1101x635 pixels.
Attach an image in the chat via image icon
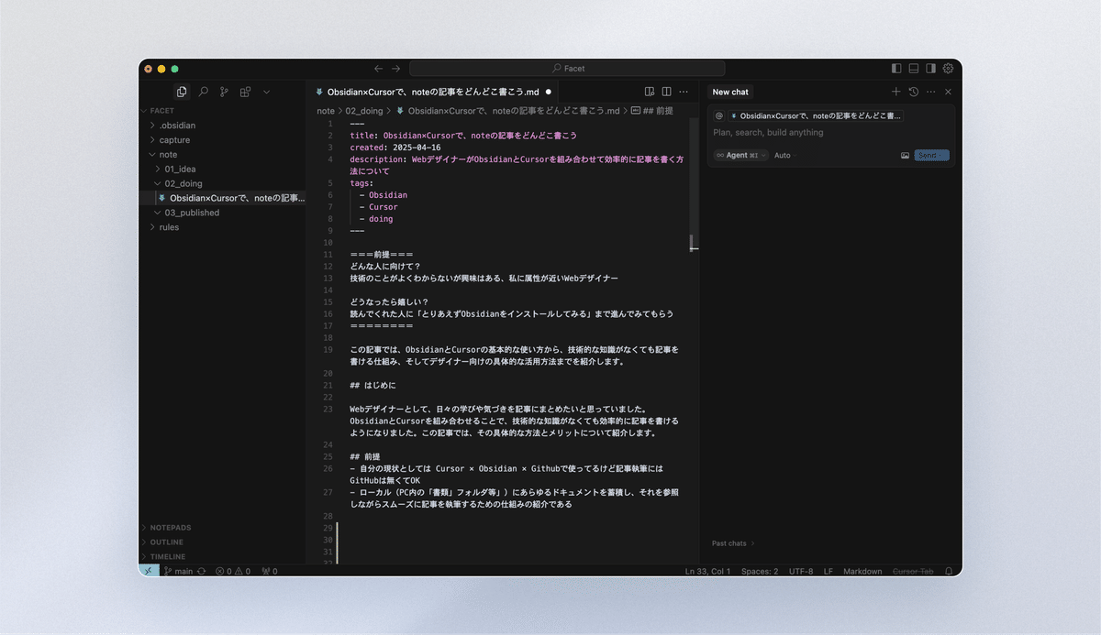click(905, 155)
